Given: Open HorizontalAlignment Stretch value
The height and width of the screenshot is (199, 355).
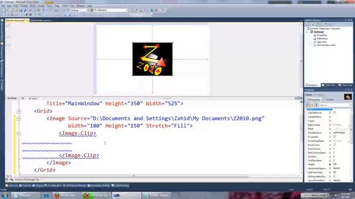Looking at the screenshot, I should coord(337,168).
